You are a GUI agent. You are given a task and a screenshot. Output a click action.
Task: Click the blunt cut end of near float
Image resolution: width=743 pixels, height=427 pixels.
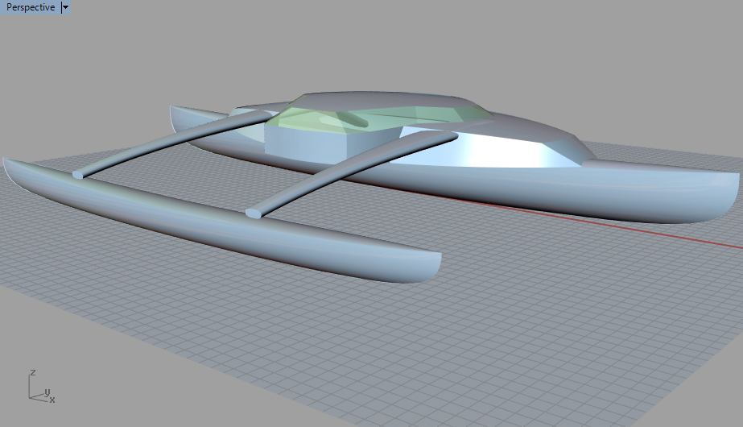[433, 264]
